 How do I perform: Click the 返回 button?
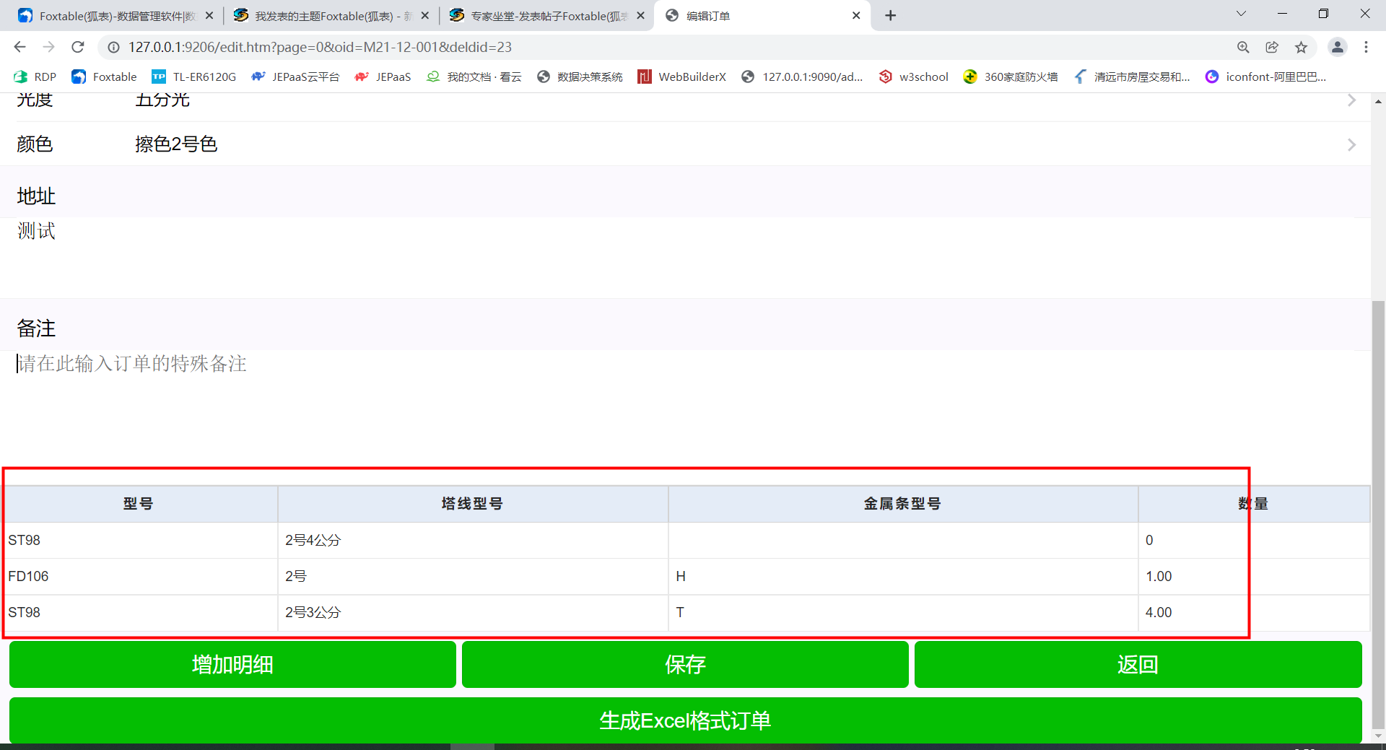pyautogui.click(x=1138, y=664)
